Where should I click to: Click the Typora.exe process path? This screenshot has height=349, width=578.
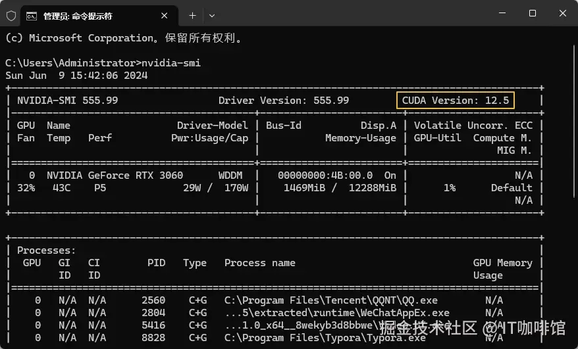325,338
